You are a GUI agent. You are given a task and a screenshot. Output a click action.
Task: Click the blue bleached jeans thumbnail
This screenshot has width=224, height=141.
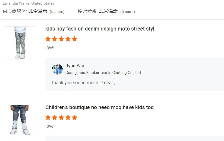(19, 121)
